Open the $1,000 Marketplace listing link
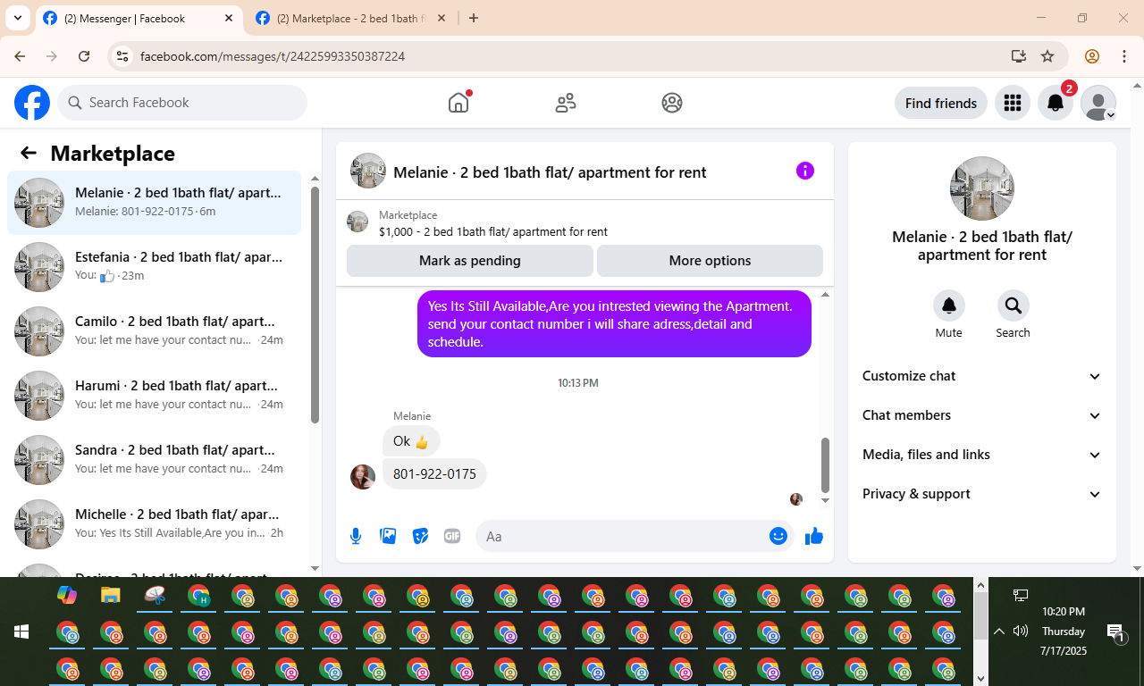The height and width of the screenshot is (686, 1144). point(493,231)
